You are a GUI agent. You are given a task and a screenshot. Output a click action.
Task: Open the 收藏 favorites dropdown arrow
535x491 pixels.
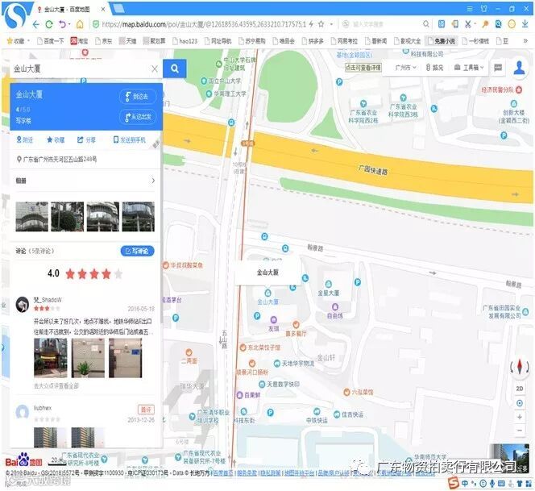[28, 41]
